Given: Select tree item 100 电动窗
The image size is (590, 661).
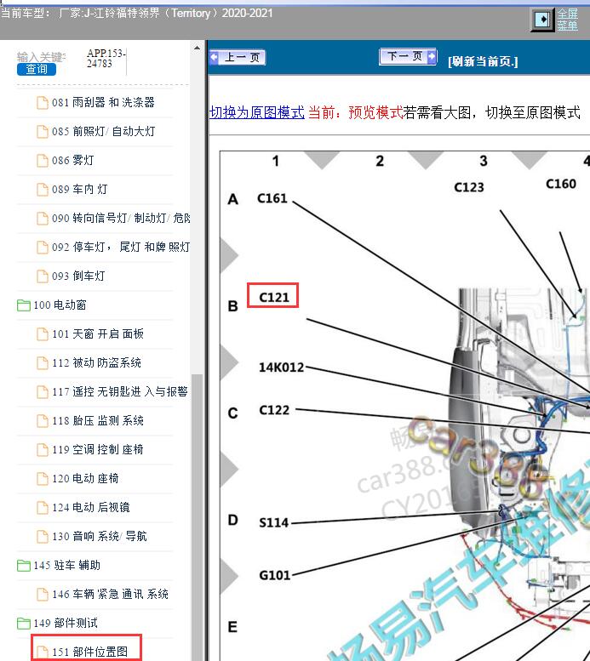Looking at the screenshot, I should [x=60, y=305].
